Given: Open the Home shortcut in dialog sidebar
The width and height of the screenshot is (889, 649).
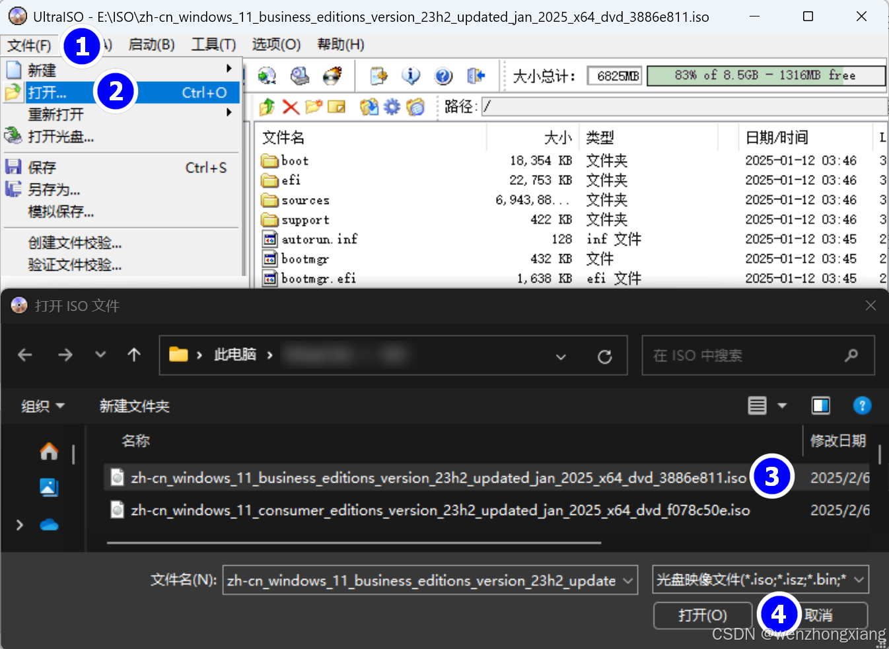Looking at the screenshot, I should (49, 452).
